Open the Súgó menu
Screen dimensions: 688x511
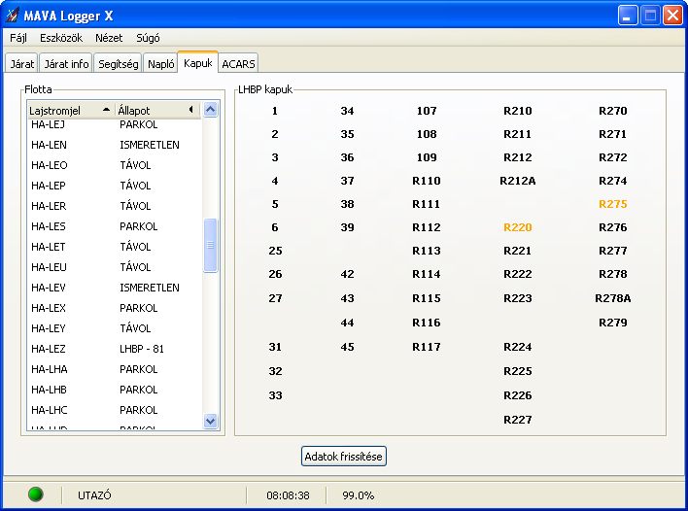(x=148, y=38)
